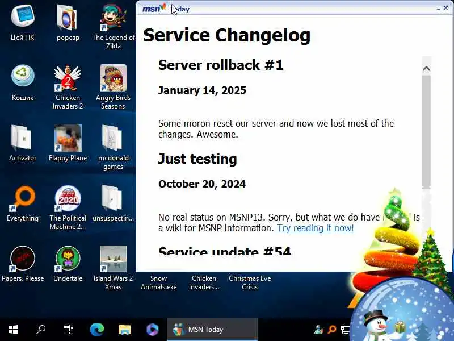Click the msn logo in title bar
The height and width of the screenshot is (341, 454).
click(154, 8)
